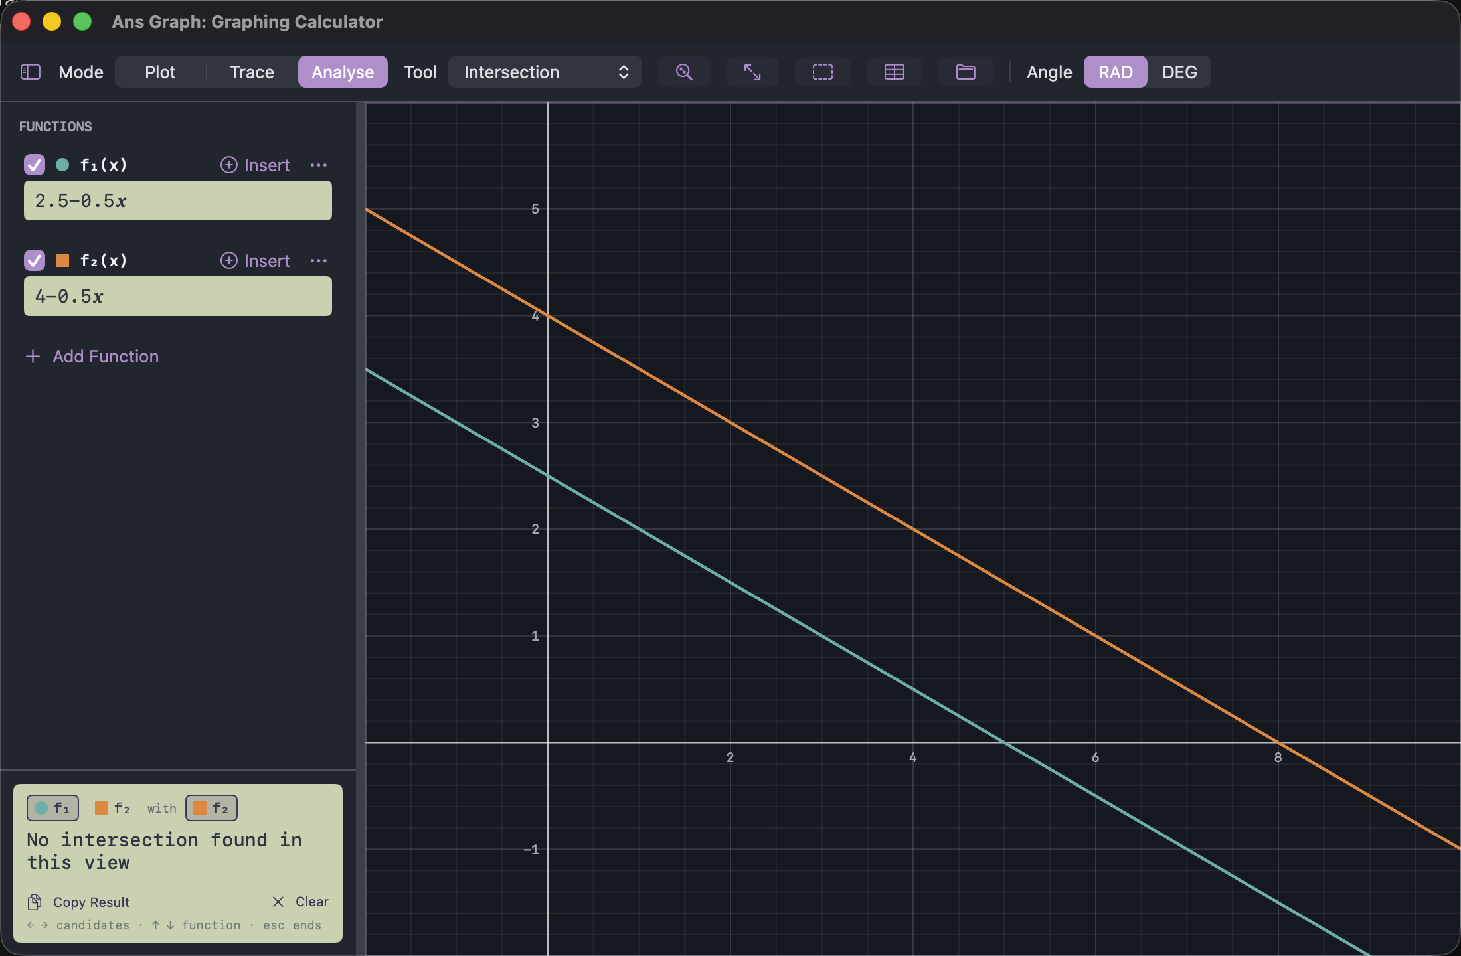Click the plus icon beside f₁ Insert

point(229,165)
